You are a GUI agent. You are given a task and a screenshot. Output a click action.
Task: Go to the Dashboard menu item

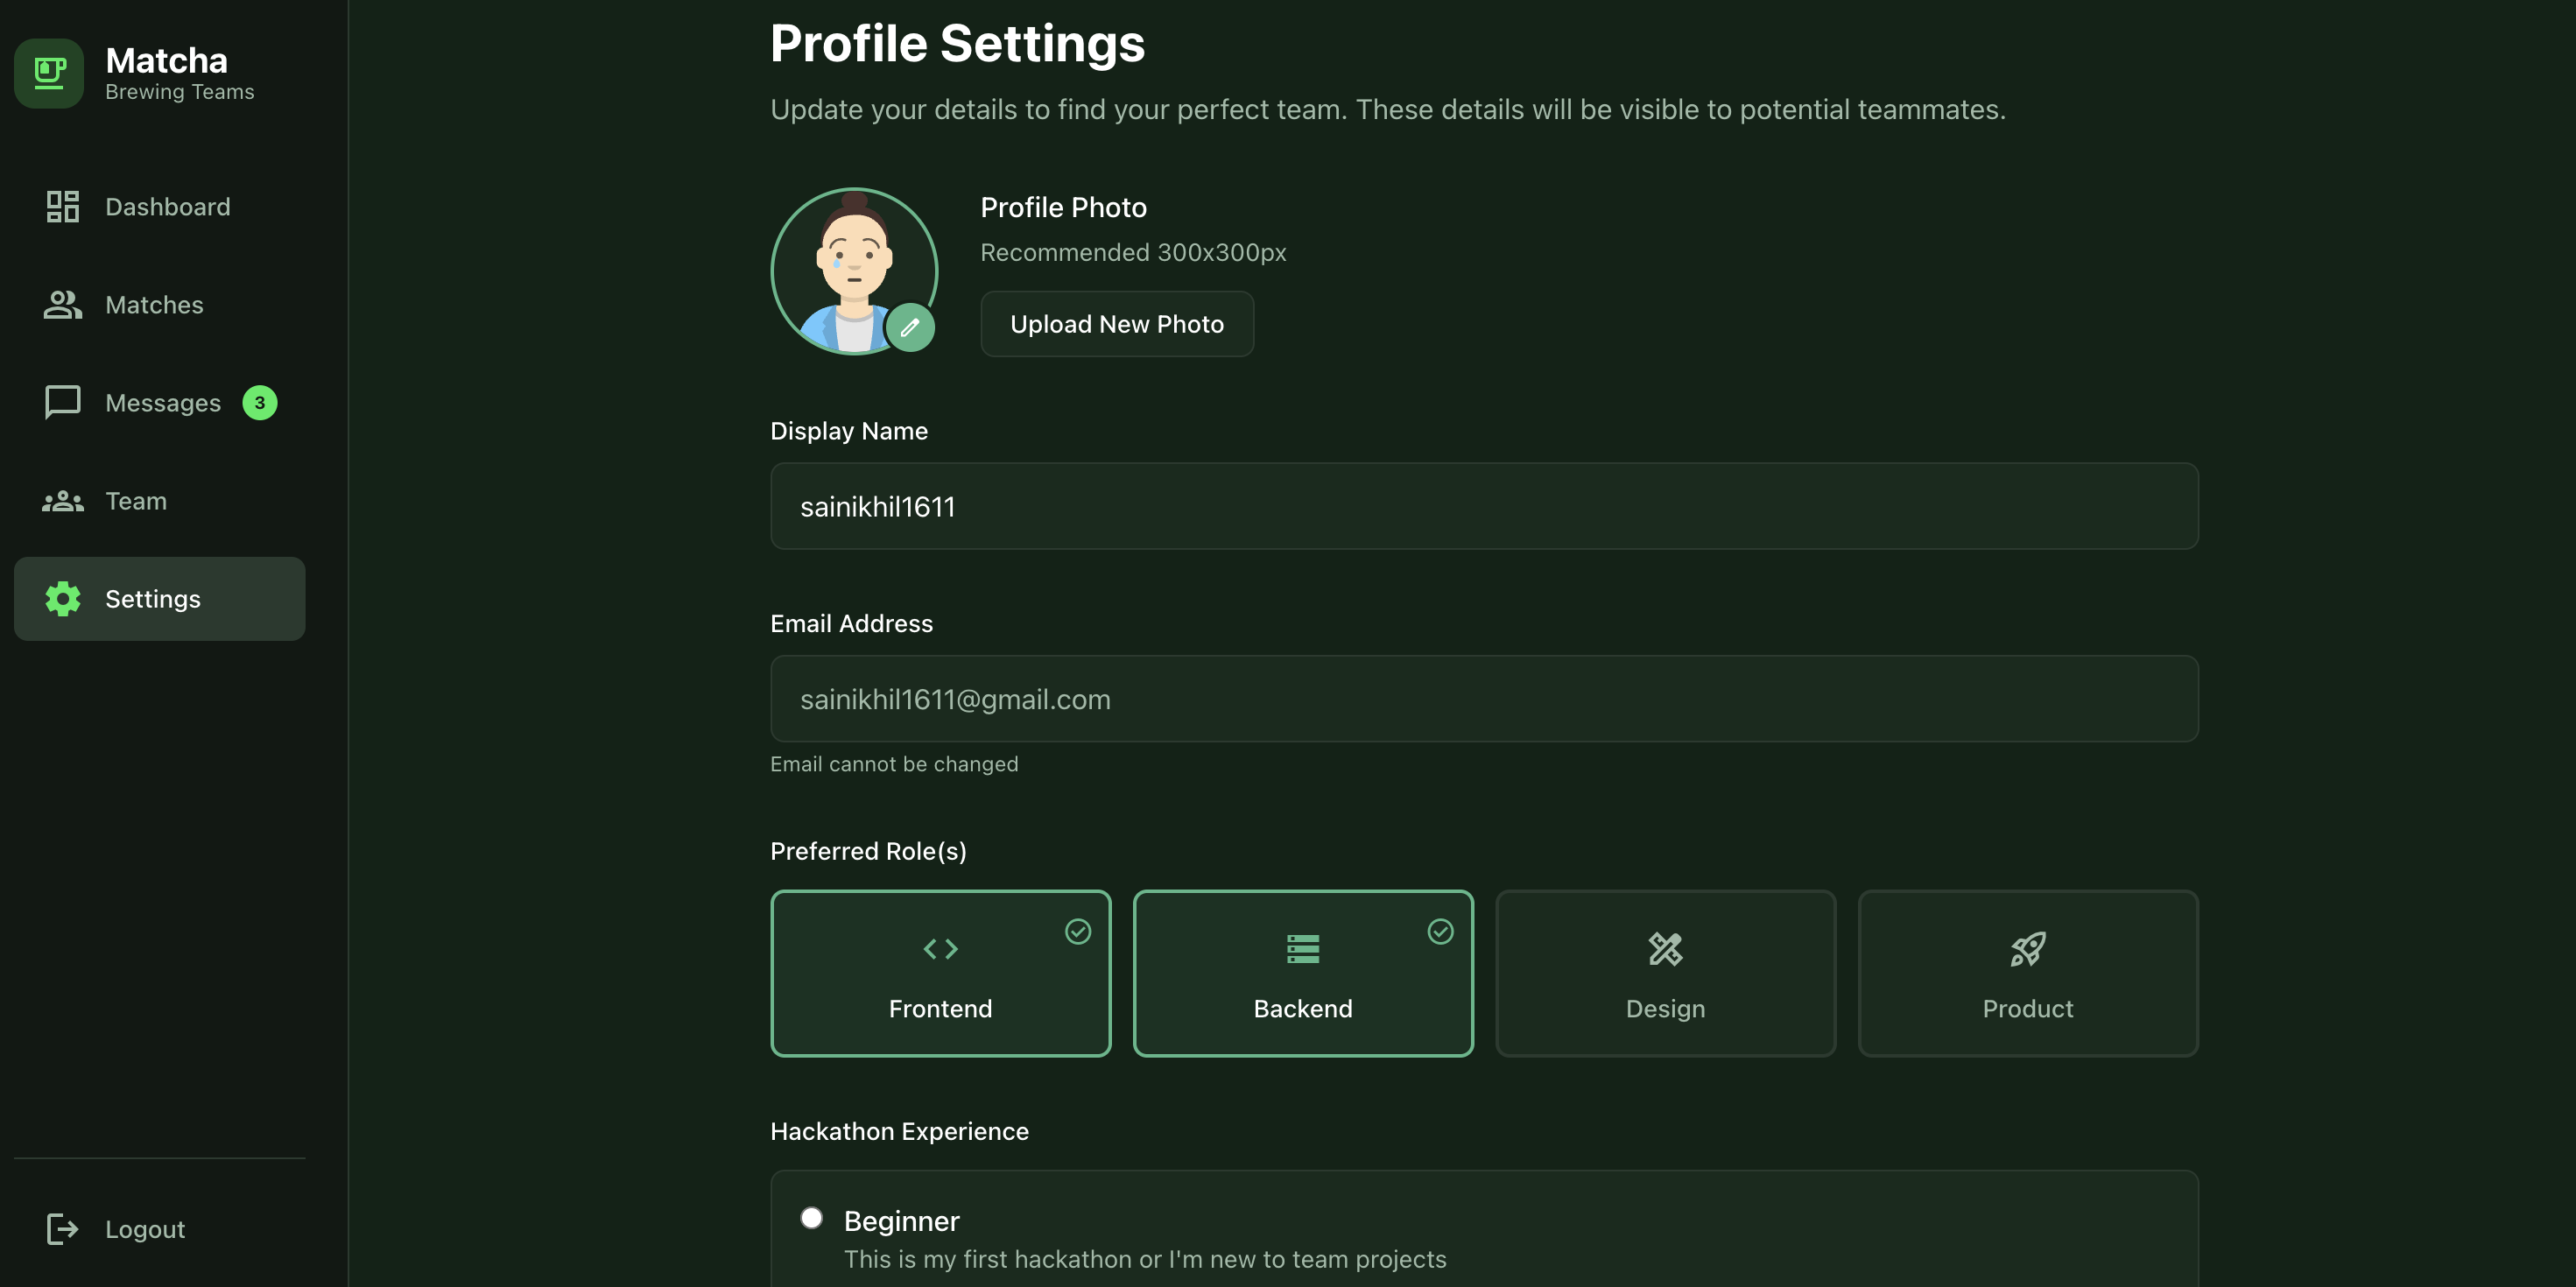(x=167, y=207)
